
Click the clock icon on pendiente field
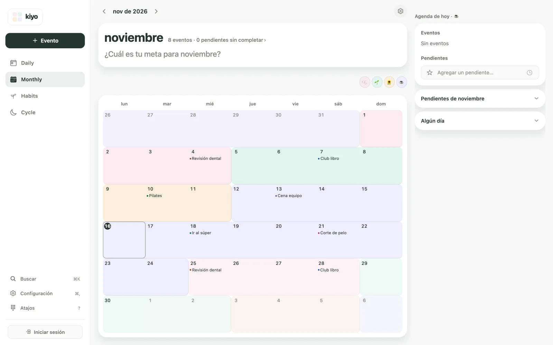529,72
